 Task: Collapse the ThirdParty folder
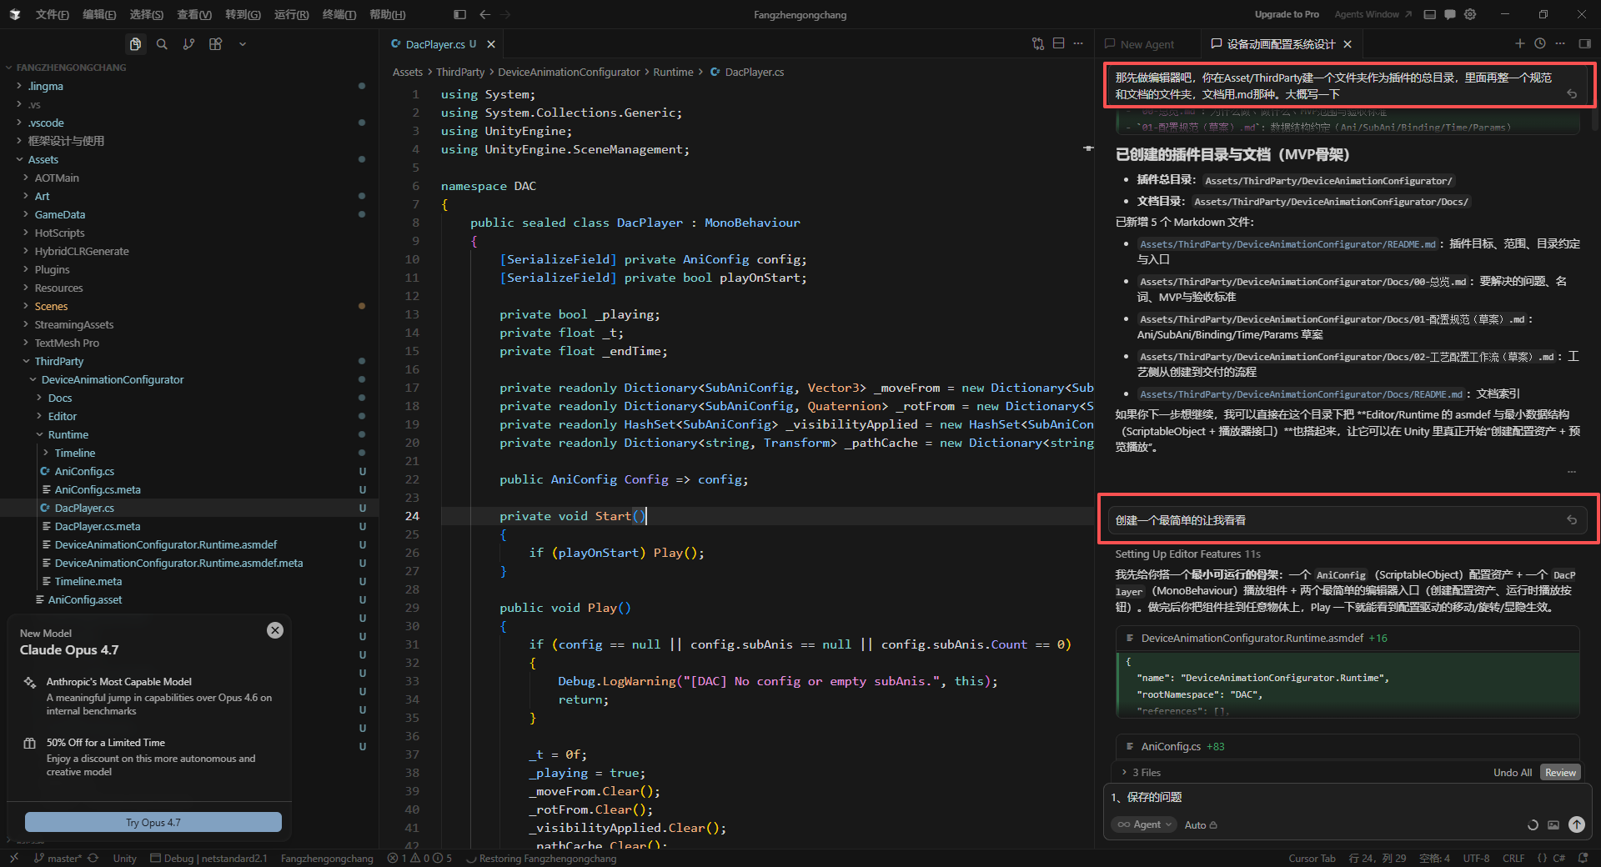tap(58, 361)
